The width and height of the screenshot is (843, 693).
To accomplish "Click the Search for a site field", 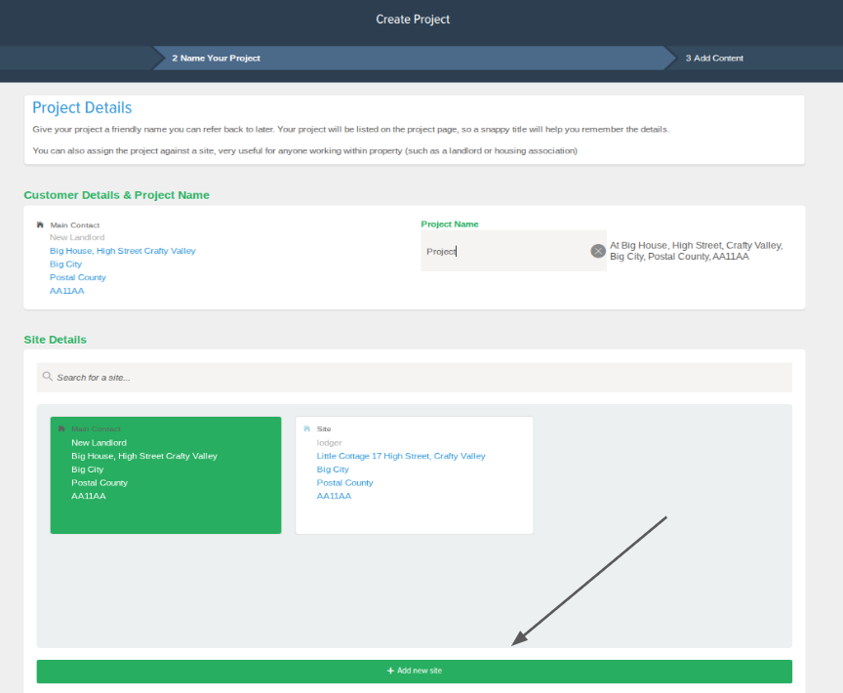I will 414,378.
